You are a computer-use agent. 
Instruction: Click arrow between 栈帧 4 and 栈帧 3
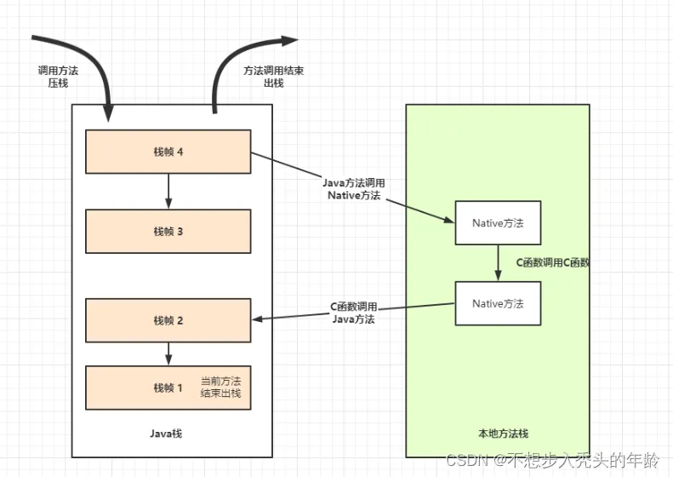coord(168,191)
